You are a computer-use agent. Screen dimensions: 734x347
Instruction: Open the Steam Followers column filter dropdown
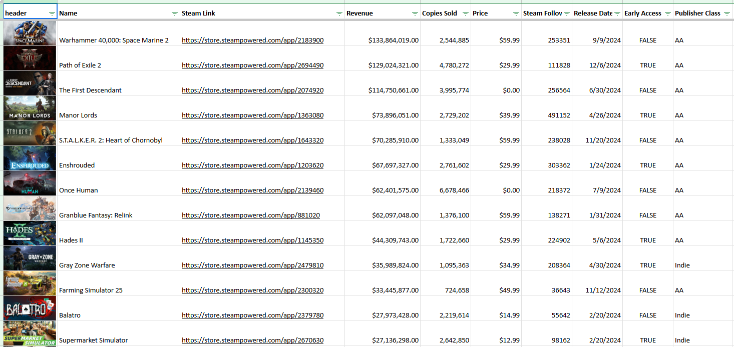pos(567,13)
